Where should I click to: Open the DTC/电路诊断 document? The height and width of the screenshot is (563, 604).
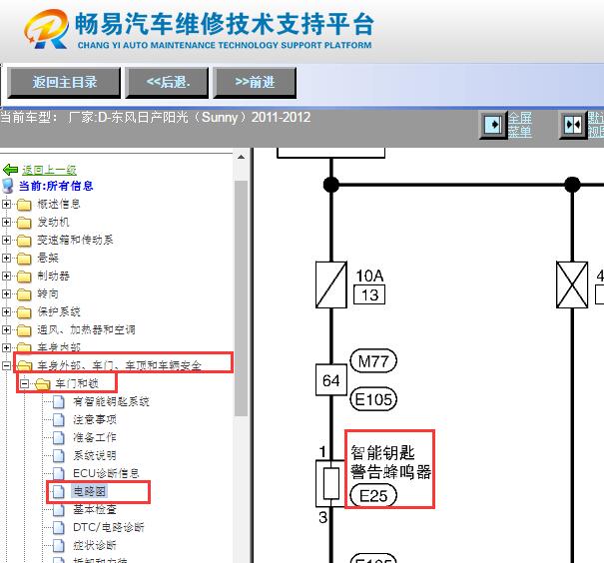(109, 527)
